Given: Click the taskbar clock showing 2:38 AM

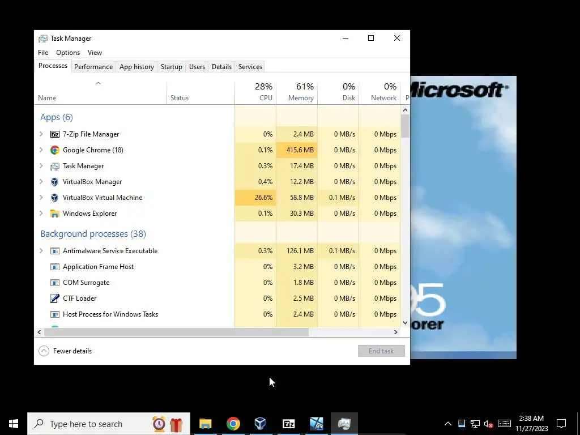Looking at the screenshot, I should tap(531, 424).
